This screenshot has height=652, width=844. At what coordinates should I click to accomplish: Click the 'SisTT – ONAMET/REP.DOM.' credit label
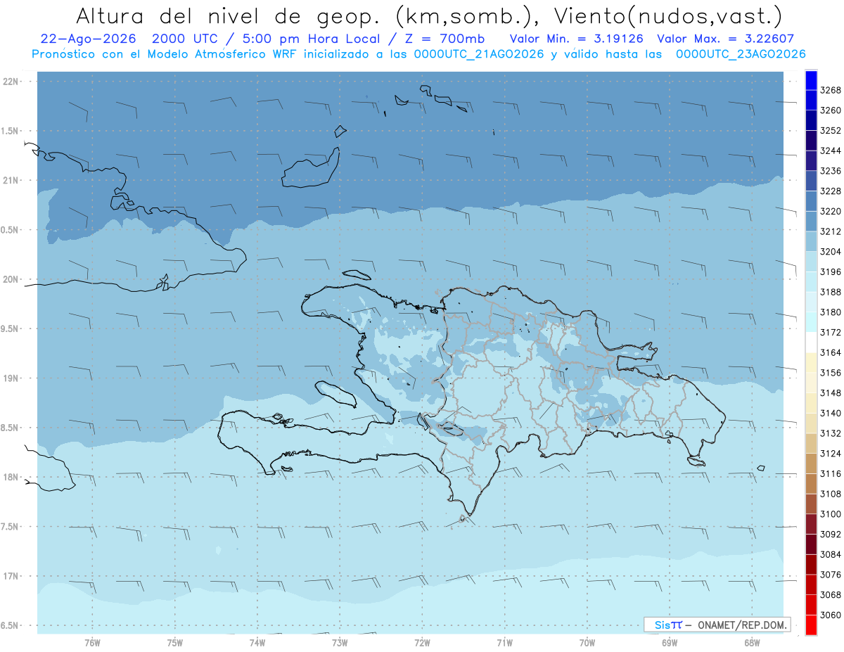coord(717,625)
